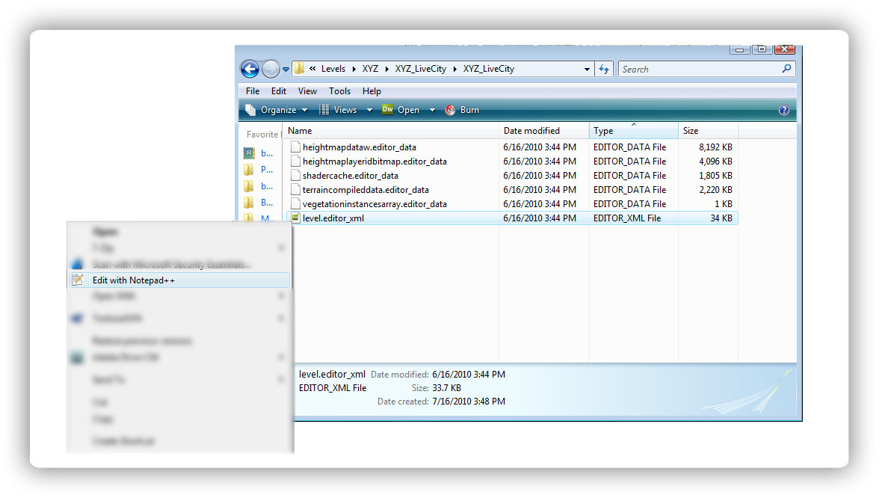Viewport: 888px width, 498px height.
Task: Open the 'B...' favorite folder link
Action: coord(267,202)
